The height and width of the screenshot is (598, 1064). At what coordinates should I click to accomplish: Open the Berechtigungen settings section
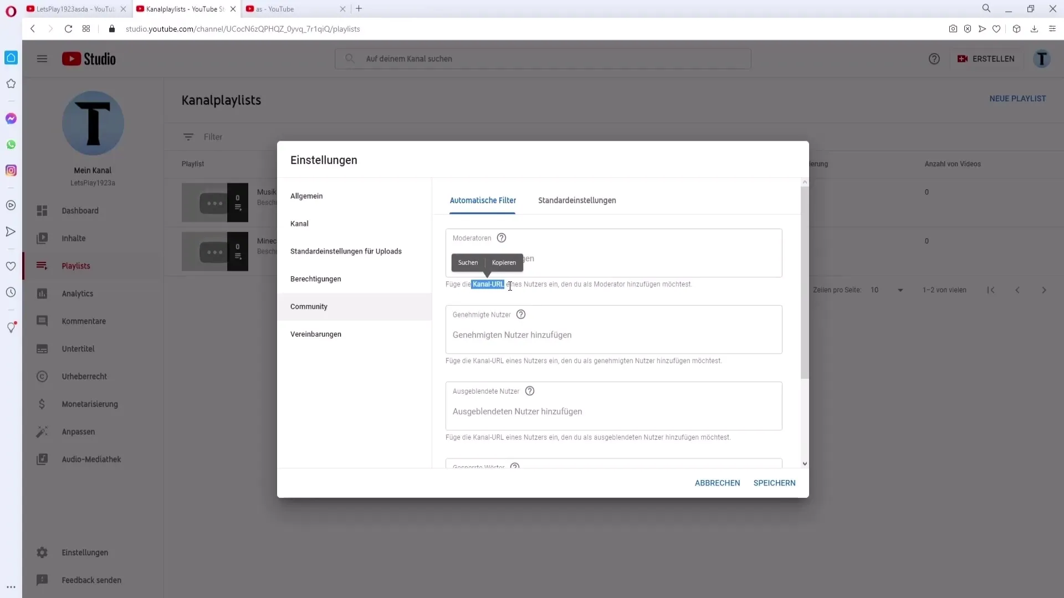click(x=354, y=279)
